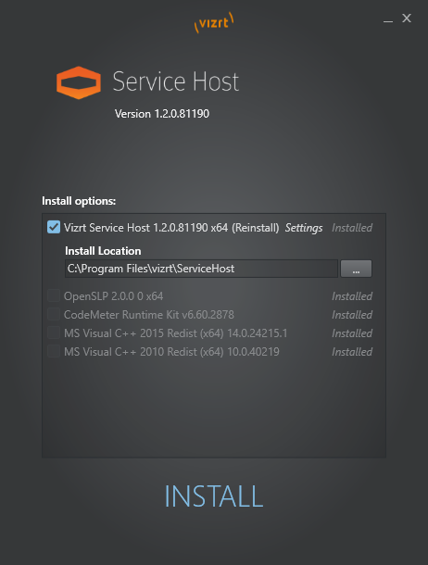This screenshot has height=565, width=428.
Task: Click into the Install Location path field
Action: click(x=201, y=269)
